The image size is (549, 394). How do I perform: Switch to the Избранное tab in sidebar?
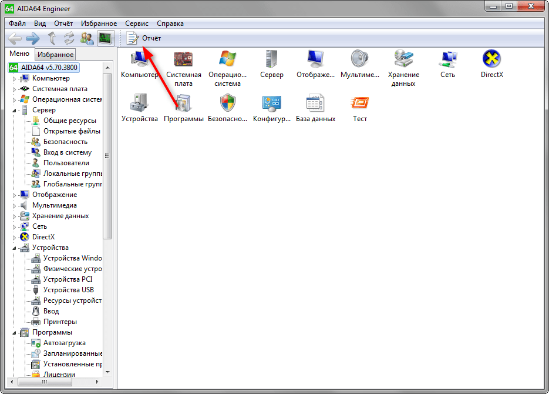[55, 55]
